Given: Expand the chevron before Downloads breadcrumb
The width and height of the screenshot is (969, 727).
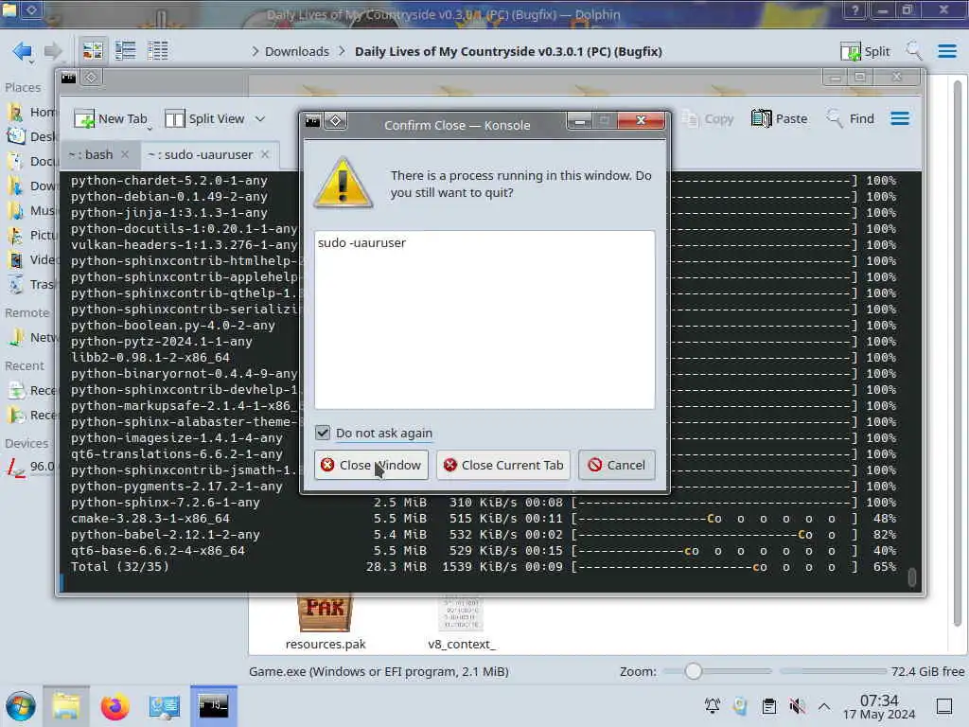Looking at the screenshot, I should point(255,51).
